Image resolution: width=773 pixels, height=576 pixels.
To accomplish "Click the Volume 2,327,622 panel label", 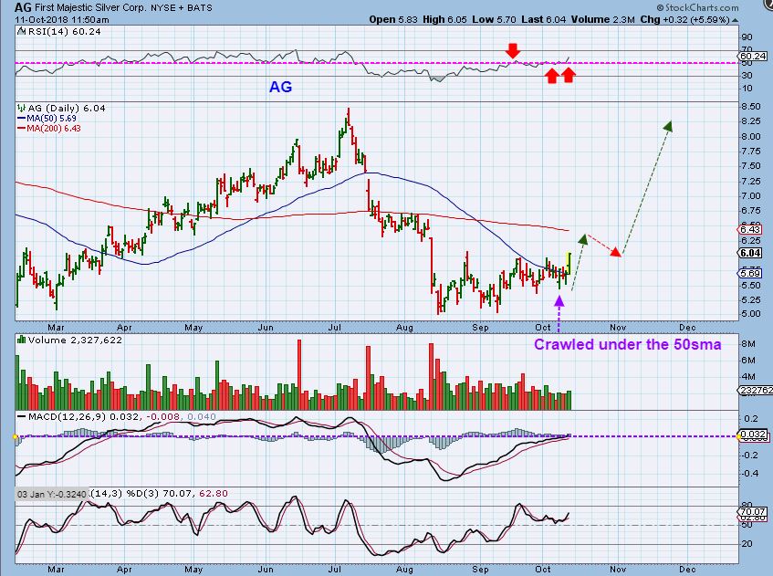I will [x=75, y=340].
